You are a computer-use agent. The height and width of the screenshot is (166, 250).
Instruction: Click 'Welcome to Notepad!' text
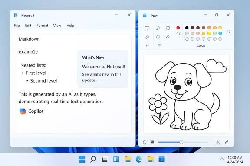tap(103, 67)
